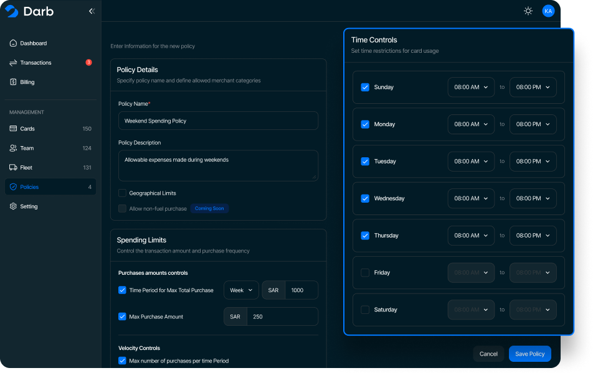This screenshot has width=598, height=373.
Task: Click the Setting gear icon
Action: pyautogui.click(x=13, y=206)
